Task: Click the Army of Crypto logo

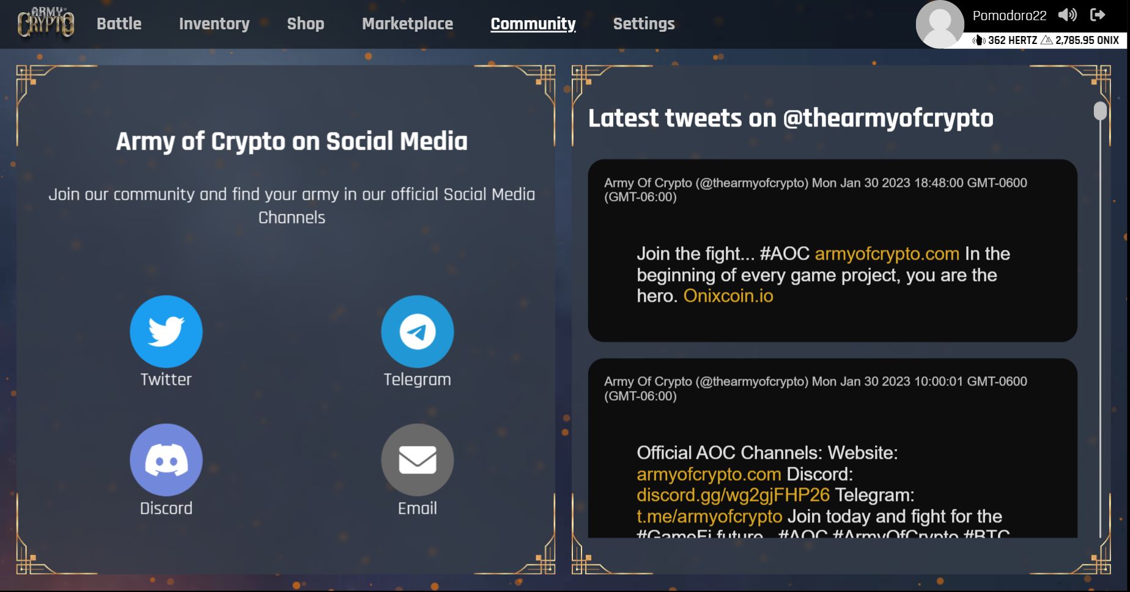Action: pyautogui.click(x=46, y=23)
